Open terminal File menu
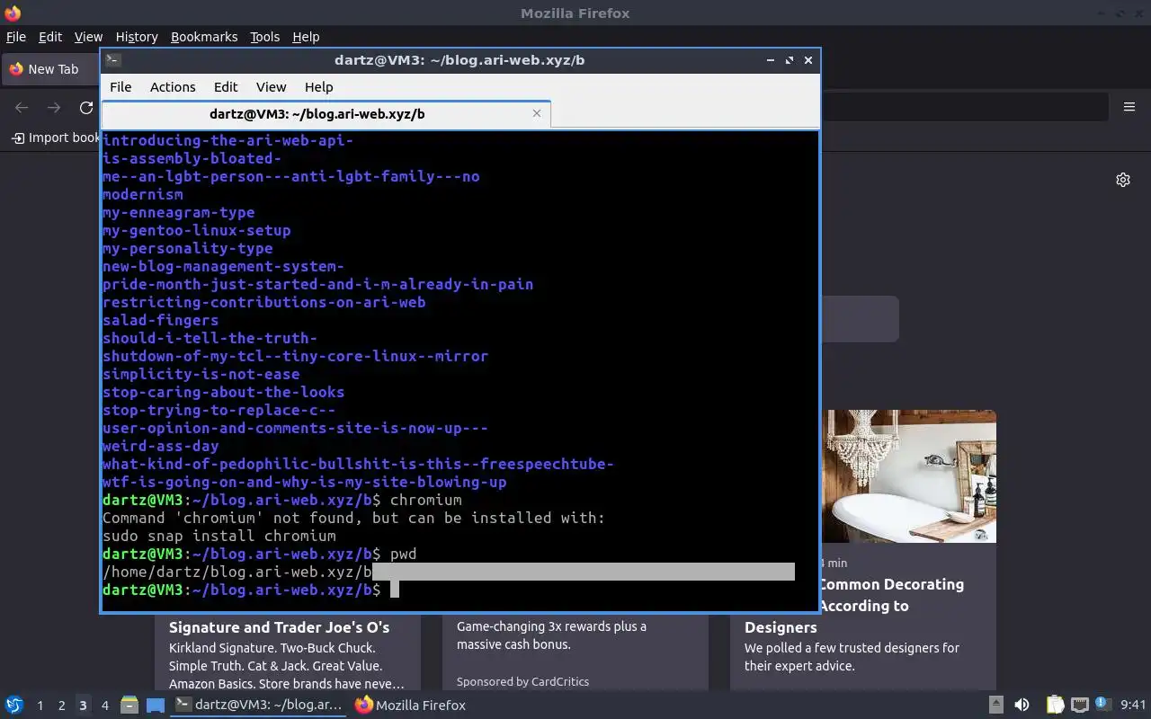Image resolution: width=1151 pixels, height=719 pixels. (120, 87)
